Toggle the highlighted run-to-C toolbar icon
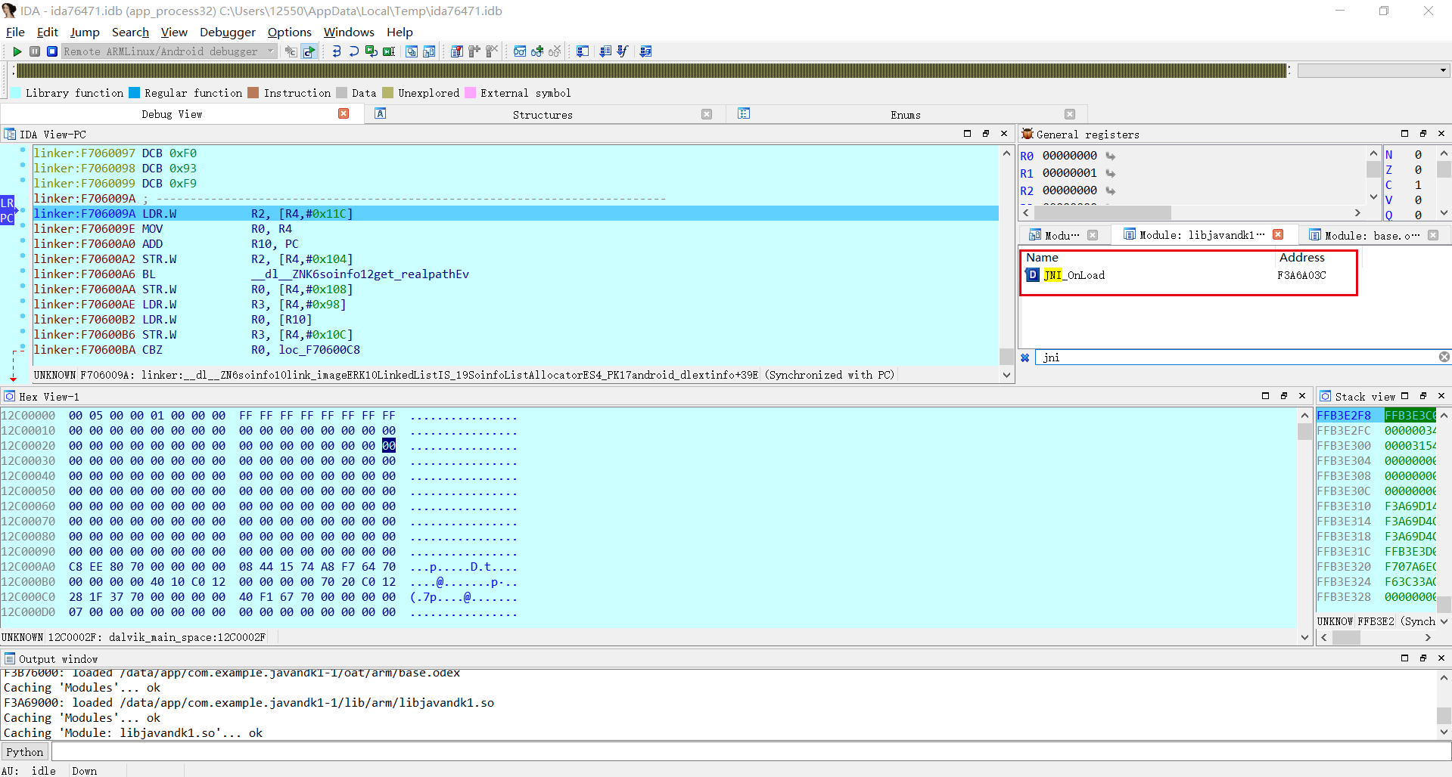The image size is (1452, 777). tap(309, 51)
